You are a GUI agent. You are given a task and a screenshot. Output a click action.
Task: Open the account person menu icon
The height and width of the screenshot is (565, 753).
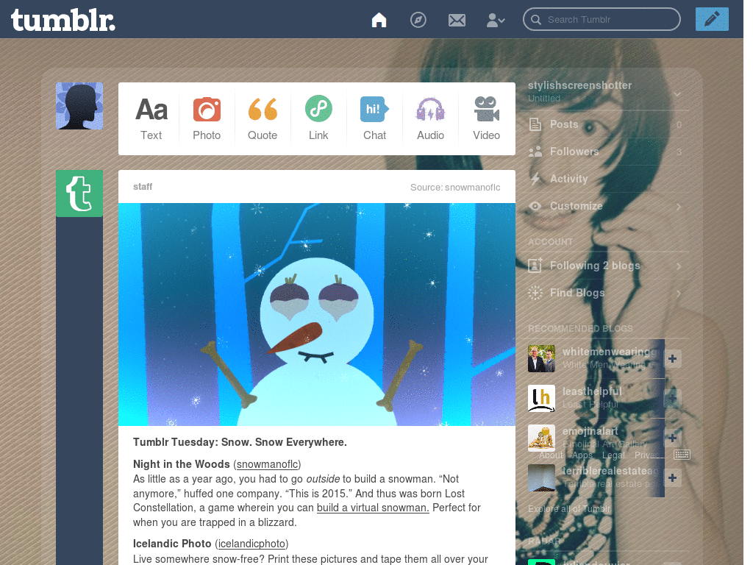coord(495,20)
